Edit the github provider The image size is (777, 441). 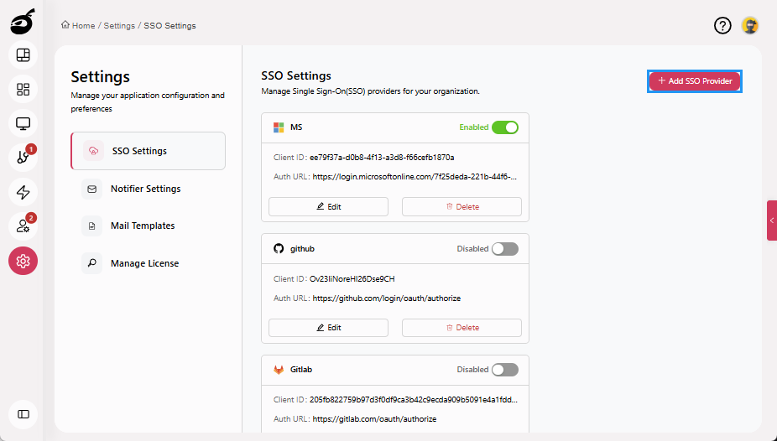pos(329,328)
